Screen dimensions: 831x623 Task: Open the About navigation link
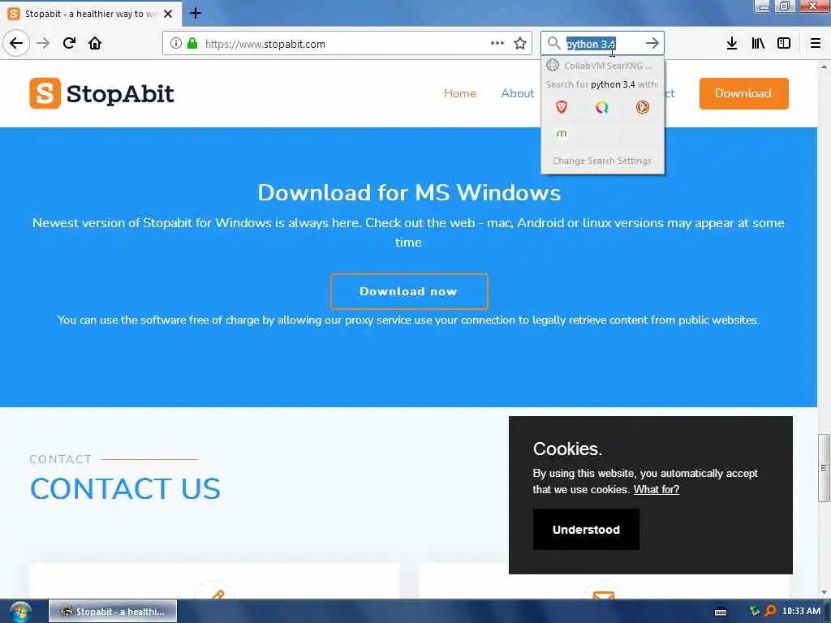coord(517,93)
